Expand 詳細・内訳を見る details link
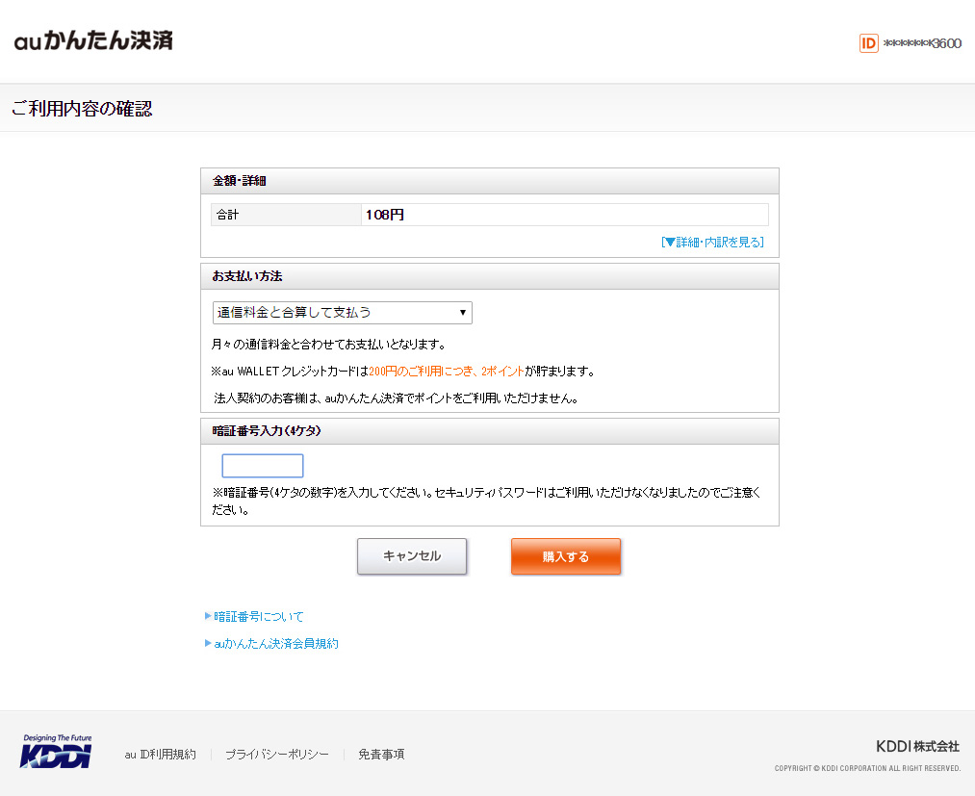The image size is (975, 796). (712, 242)
